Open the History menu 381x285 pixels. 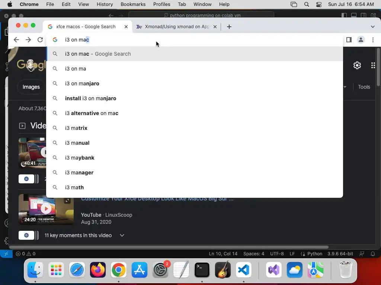point(105,4)
